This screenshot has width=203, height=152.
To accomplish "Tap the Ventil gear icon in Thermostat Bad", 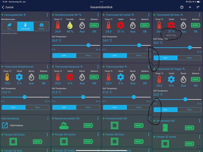I will coord(121,77).
